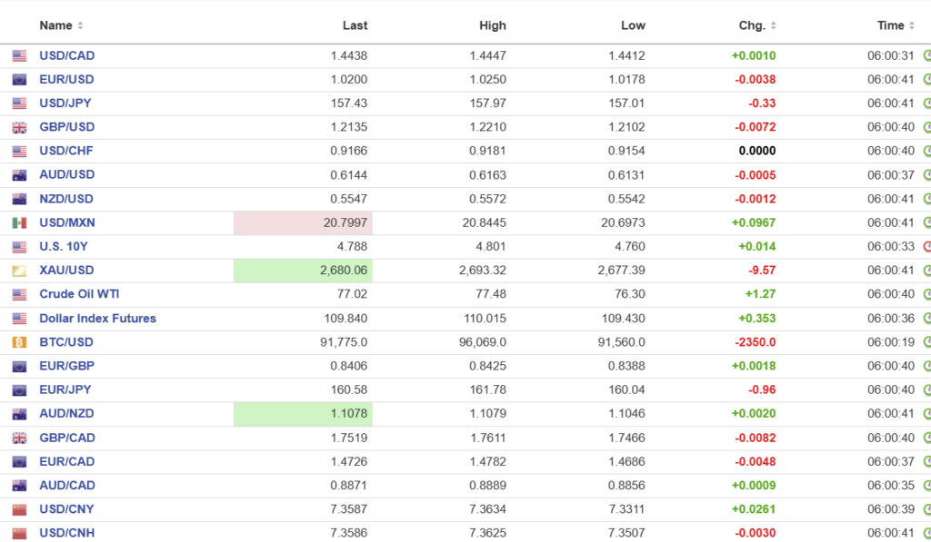Click the Australian flag beside AUD/USD
This screenshot has height=542, width=931.
(19, 175)
